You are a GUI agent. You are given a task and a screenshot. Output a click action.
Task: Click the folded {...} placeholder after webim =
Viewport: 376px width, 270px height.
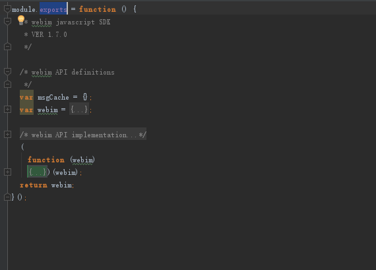click(x=79, y=110)
